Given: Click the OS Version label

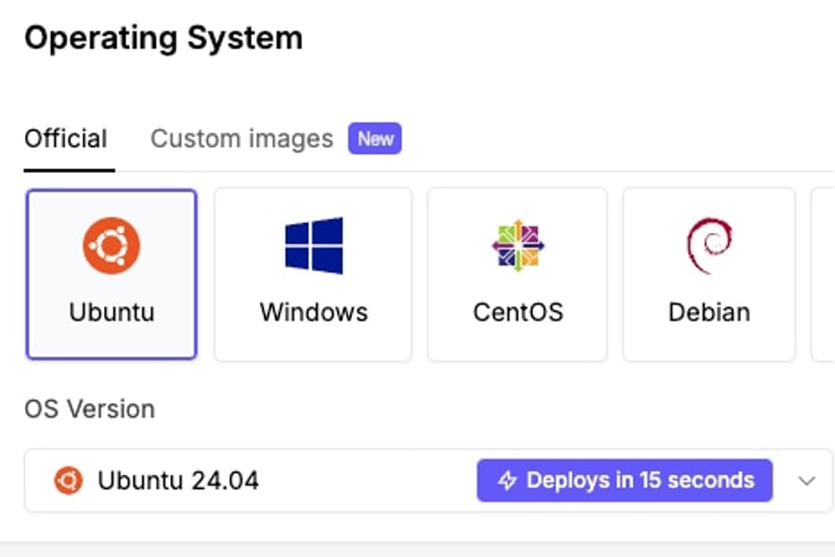Looking at the screenshot, I should (90, 409).
